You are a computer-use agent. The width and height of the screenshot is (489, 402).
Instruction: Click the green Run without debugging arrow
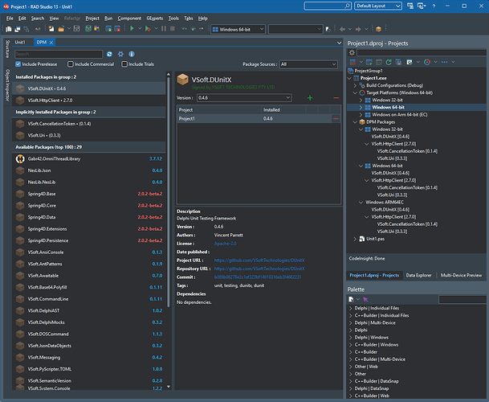(132, 29)
